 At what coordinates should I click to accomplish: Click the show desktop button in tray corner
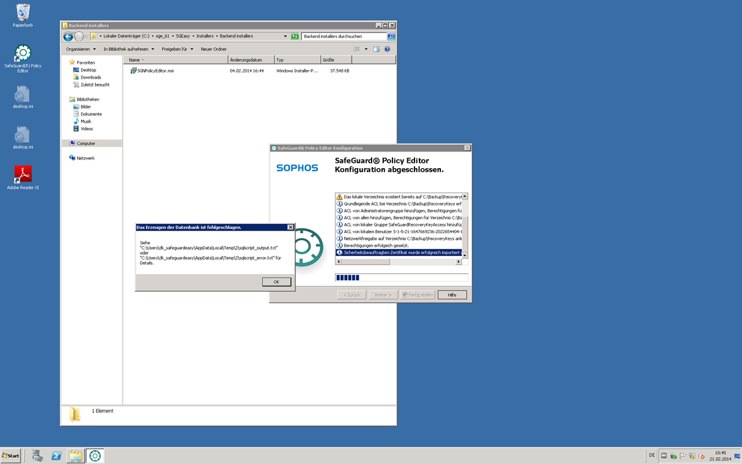(x=738, y=455)
